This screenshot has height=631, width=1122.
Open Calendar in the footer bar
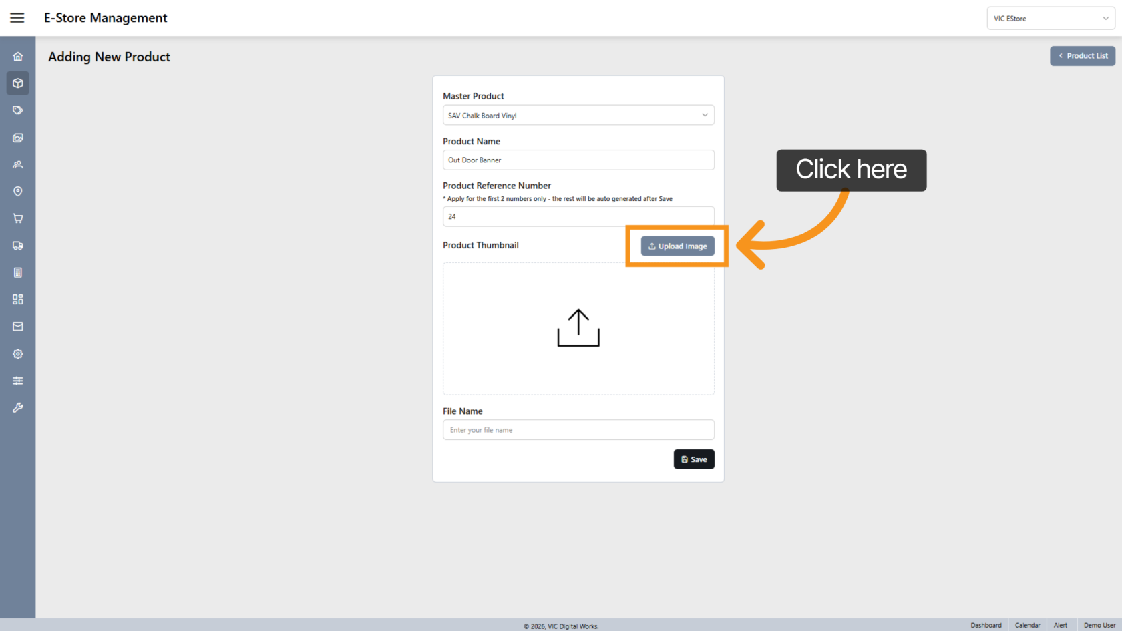tap(1027, 625)
